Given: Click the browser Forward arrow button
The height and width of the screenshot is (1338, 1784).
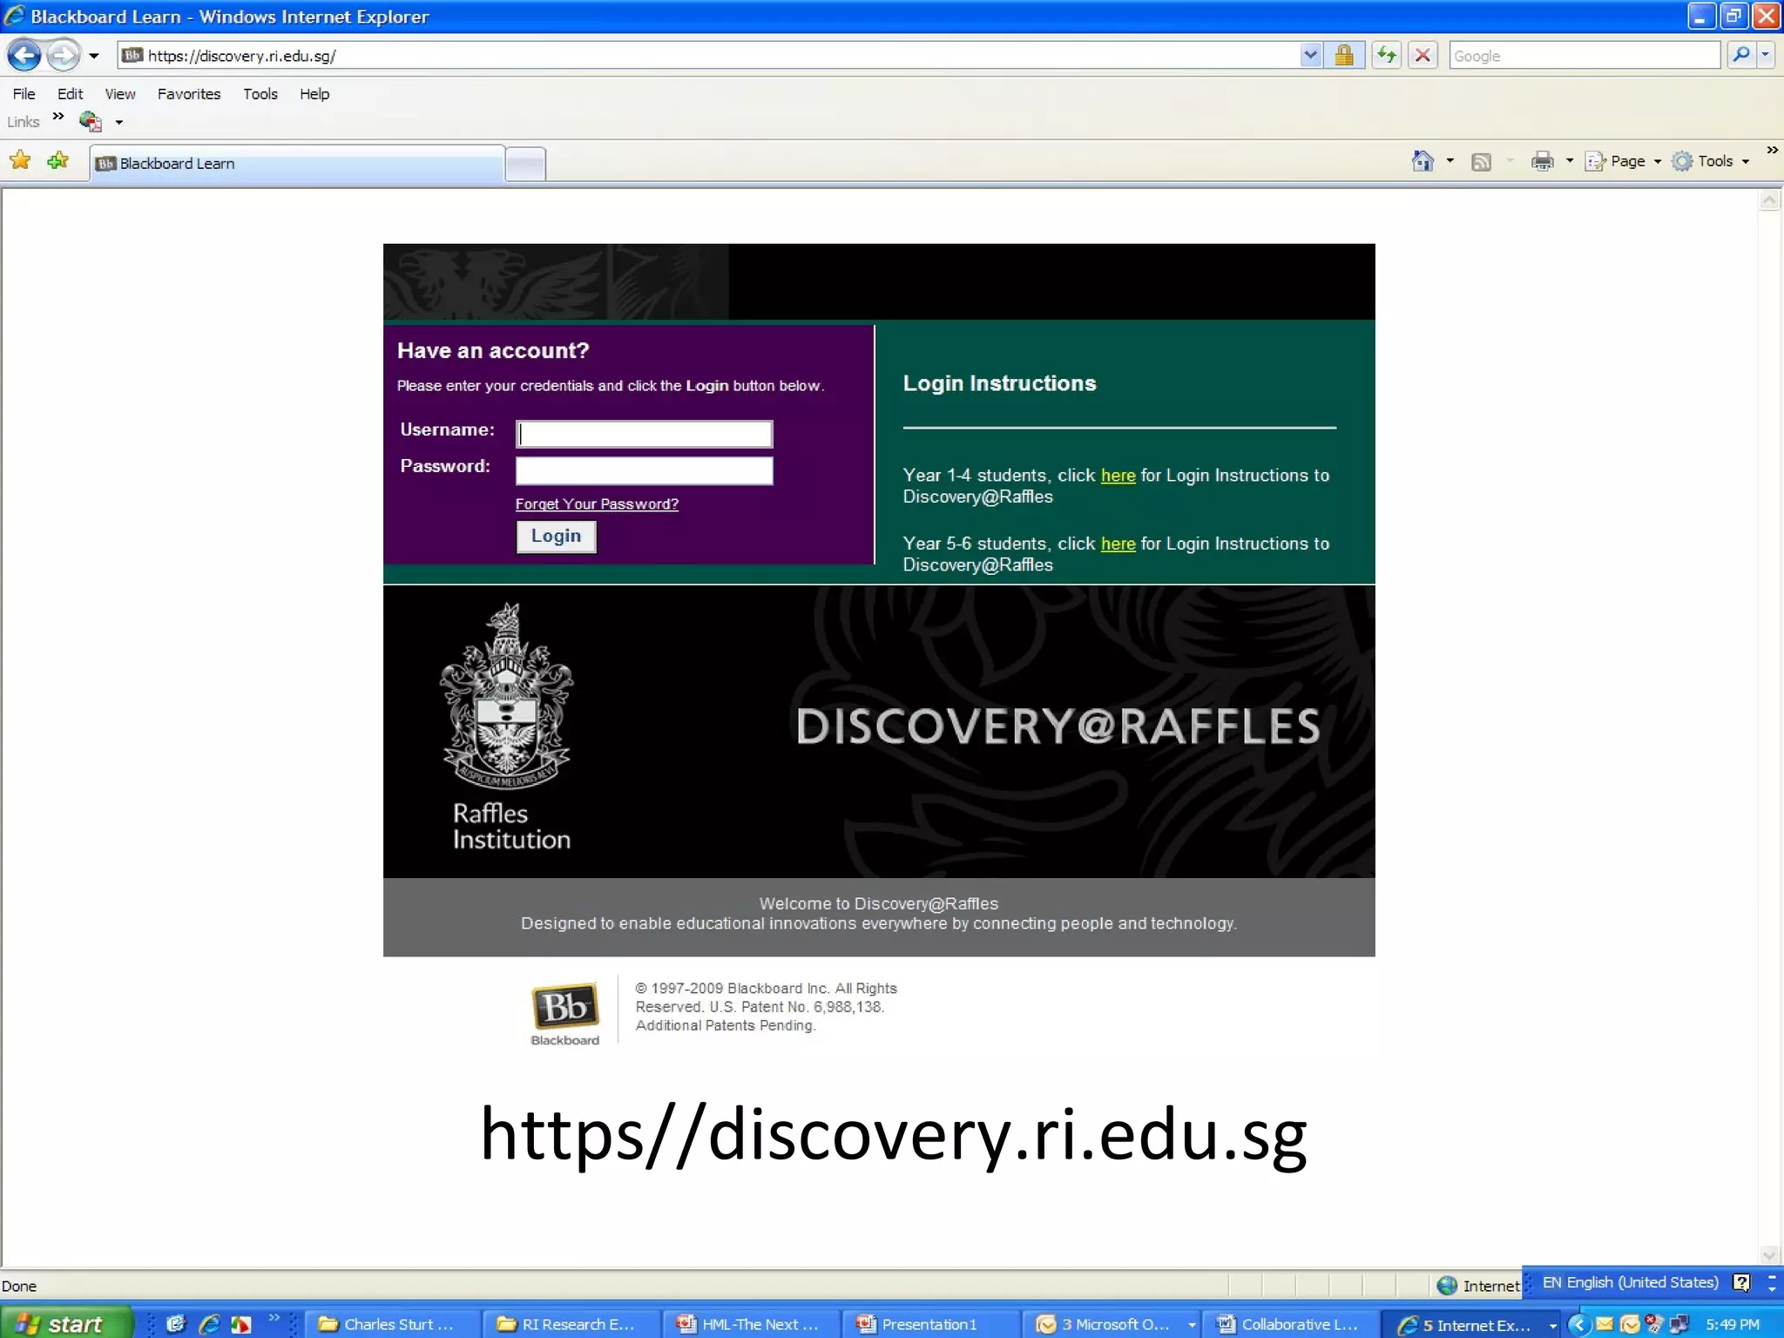Looking at the screenshot, I should click(x=63, y=56).
